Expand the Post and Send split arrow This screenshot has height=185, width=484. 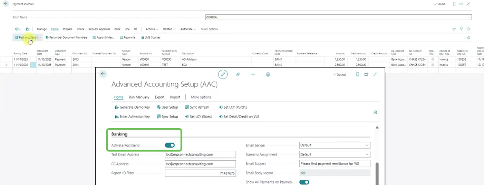coord(39,38)
